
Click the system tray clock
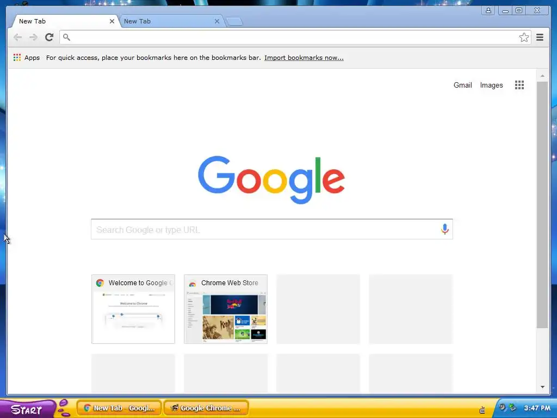tap(537, 408)
